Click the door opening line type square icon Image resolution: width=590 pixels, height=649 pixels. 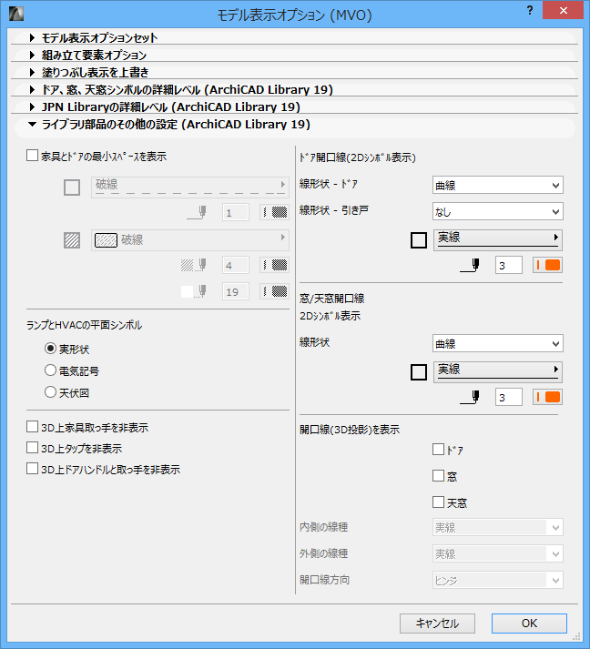(x=419, y=240)
